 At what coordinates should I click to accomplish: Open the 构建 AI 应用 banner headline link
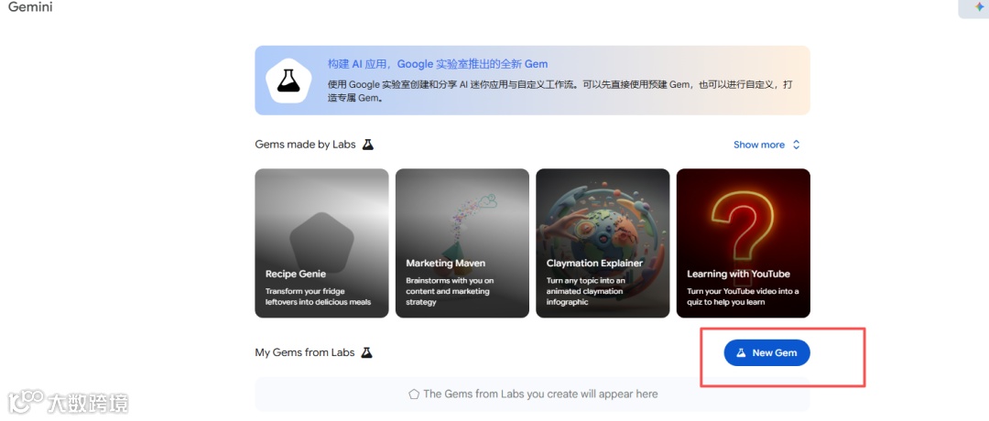438,64
